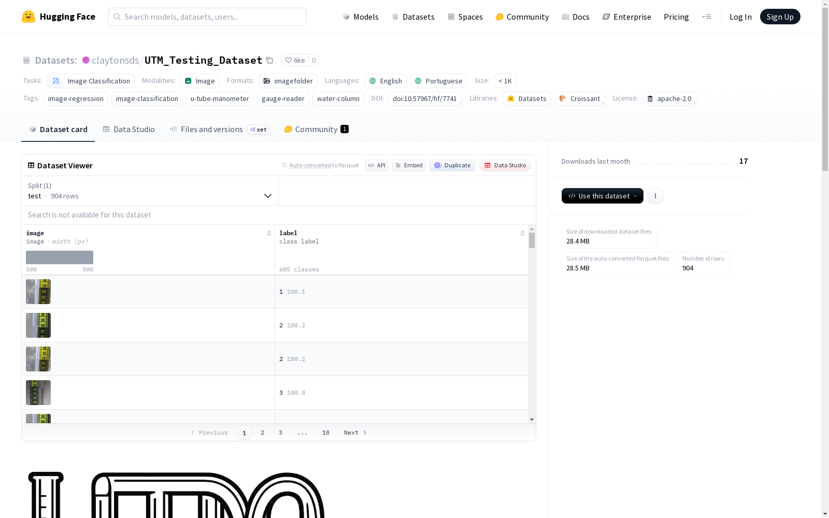Select the label cell '3 100.8'

(402, 393)
